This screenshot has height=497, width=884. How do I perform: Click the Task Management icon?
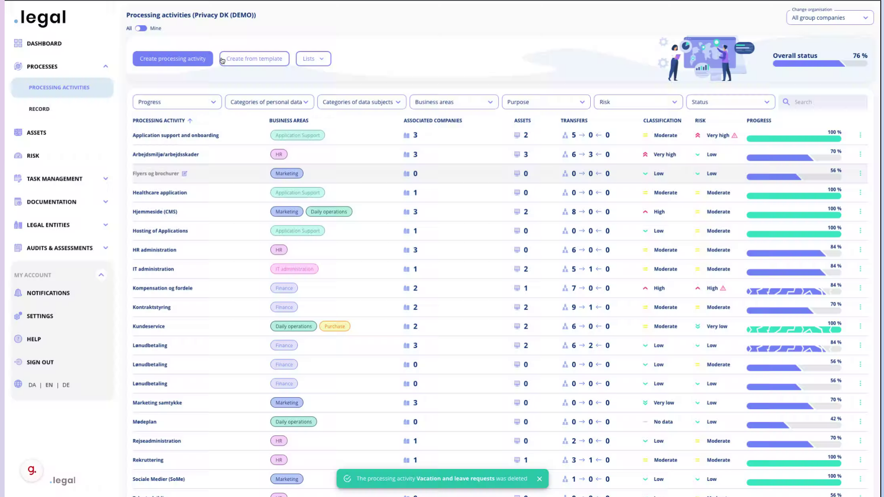18,179
